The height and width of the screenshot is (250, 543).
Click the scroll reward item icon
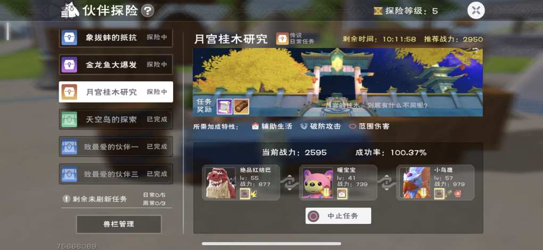224,107
